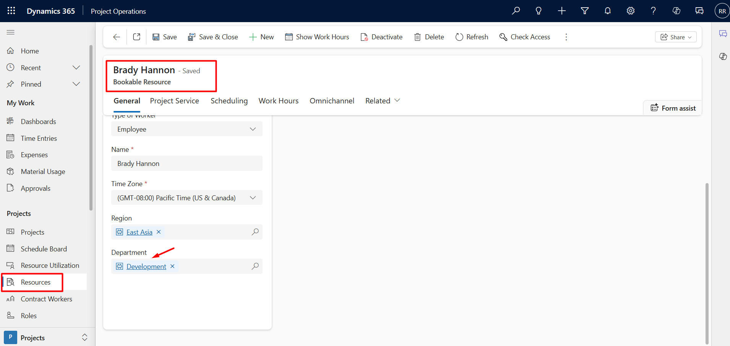Clear the Development department value
This screenshot has height=346, width=730.
coord(172,266)
